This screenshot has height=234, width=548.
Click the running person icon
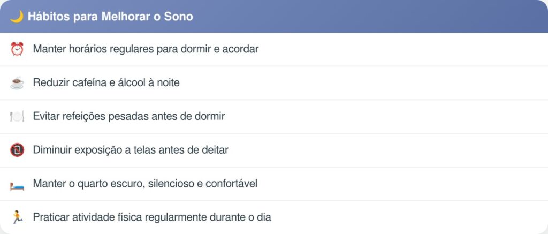[x=17, y=217]
